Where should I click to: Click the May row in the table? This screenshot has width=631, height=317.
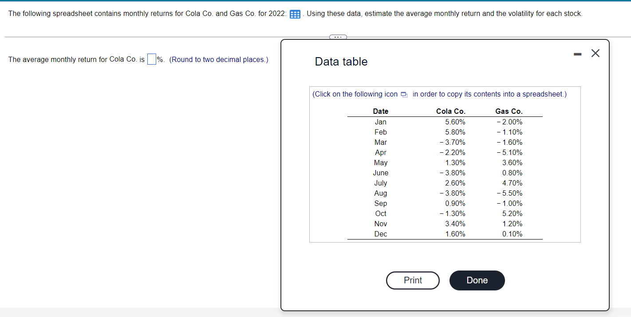point(380,162)
